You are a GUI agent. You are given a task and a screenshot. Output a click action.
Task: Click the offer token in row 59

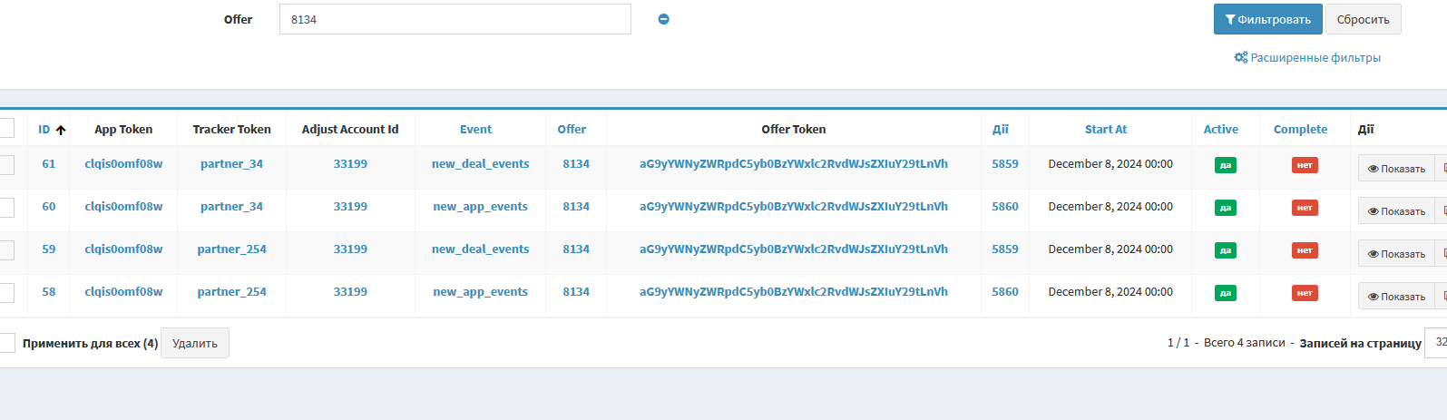[x=794, y=249]
